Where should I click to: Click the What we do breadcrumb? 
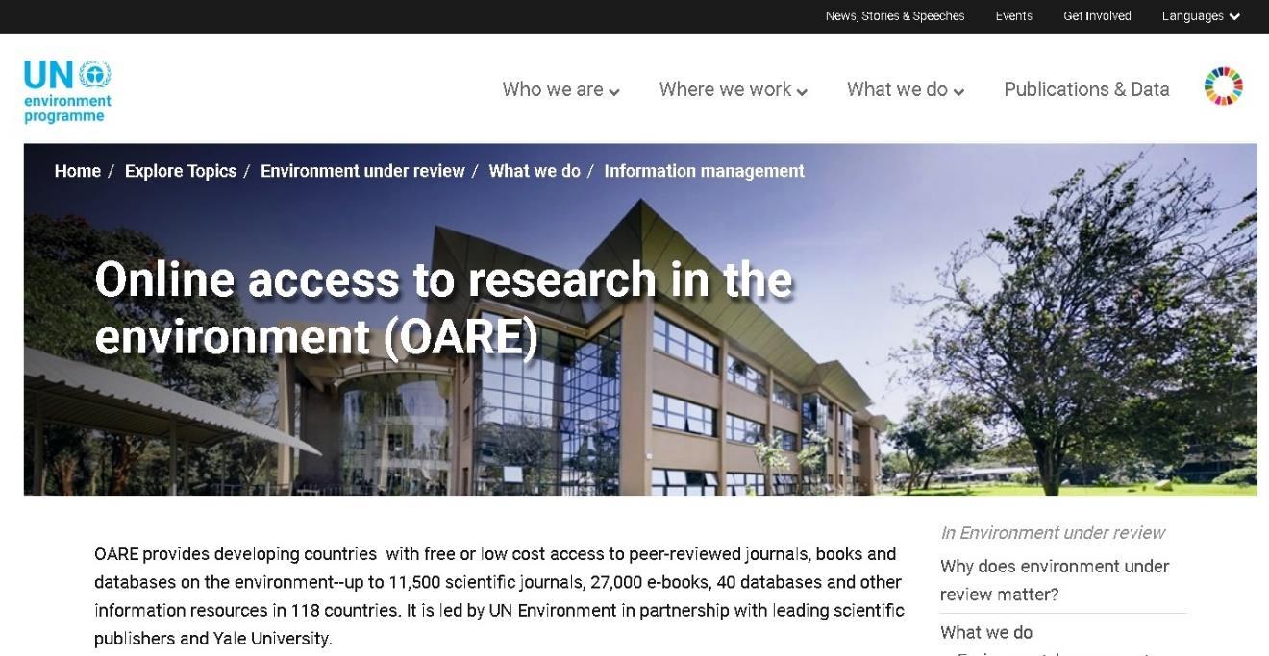(535, 171)
